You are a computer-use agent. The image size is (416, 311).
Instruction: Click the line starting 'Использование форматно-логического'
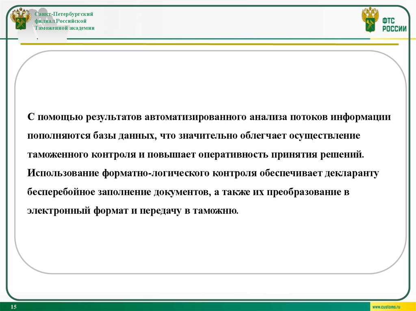coord(203,173)
